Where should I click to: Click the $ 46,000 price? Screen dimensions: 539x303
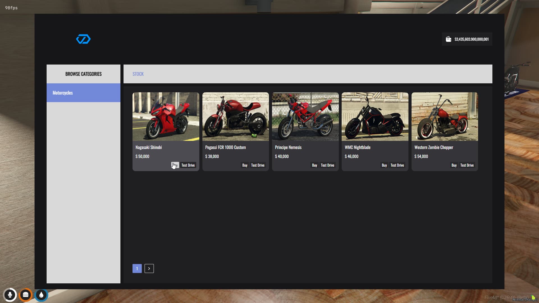(x=351, y=157)
